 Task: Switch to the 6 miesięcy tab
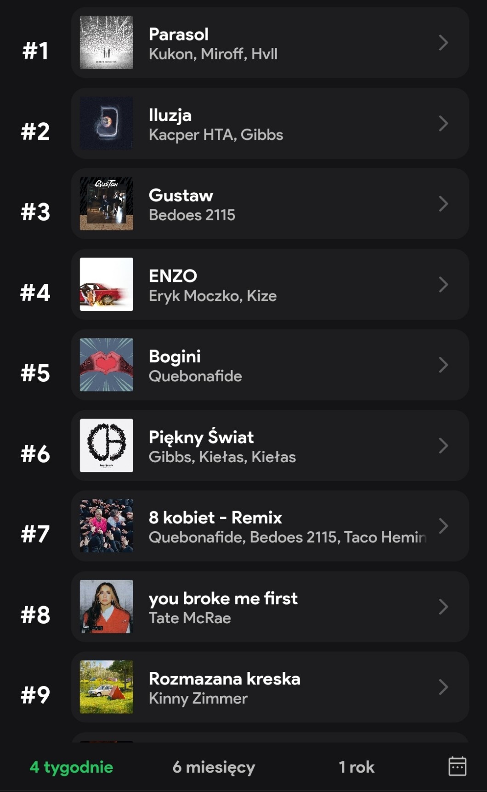(x=214, y=767)
